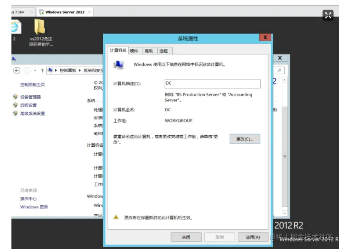The image size is (341, 249).
Task: Open the Internet Explorer desktop icon
Action: pyautogui.click(x=16, y=27)
